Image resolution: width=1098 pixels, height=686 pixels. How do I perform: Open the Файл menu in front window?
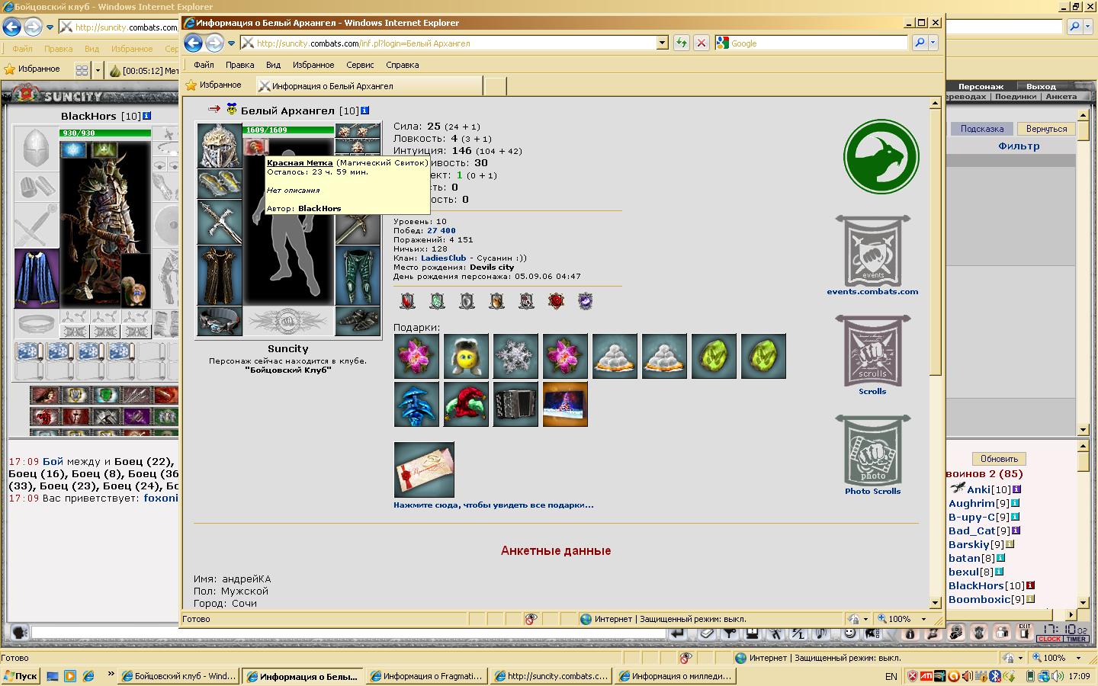pyautogui.click(x=204, y=65)
